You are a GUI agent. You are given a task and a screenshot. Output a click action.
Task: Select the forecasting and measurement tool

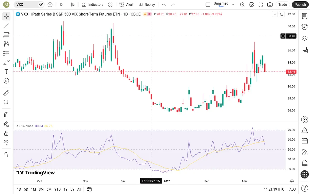tap(6, 53)
